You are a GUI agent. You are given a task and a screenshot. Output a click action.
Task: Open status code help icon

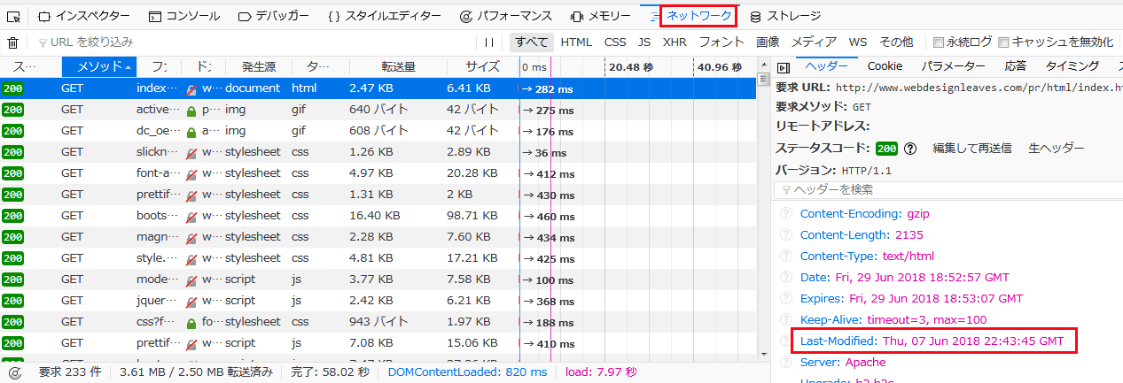909,149
